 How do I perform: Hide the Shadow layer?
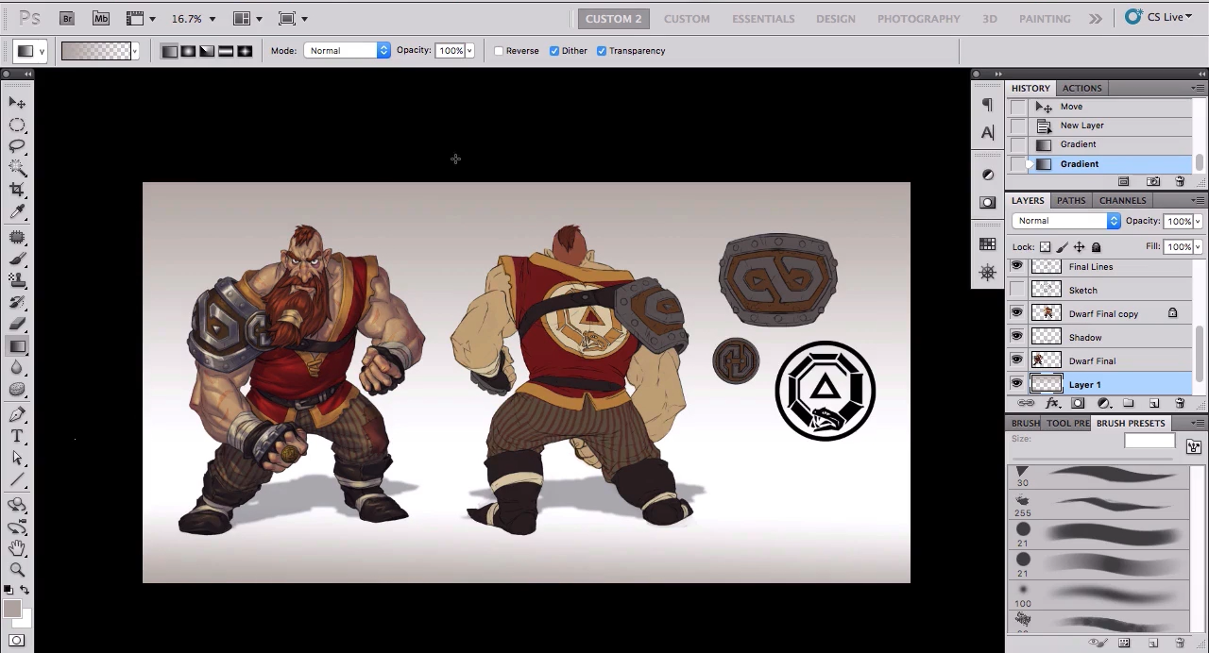click(x=1016, y=337)
